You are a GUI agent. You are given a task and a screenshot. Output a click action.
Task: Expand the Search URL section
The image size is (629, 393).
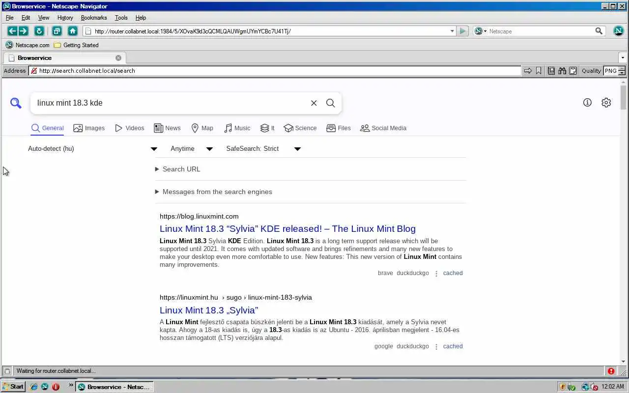(x=177, y=169)
